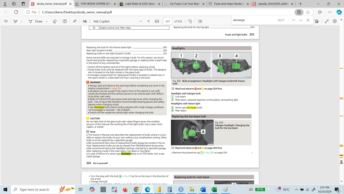This screenshot has height=194, width=344.
Task: Open the Draw tool options dropdown
Action: [x=46, y=21]
